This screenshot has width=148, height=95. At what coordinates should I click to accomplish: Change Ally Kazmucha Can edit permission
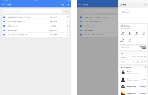point(143,93)
